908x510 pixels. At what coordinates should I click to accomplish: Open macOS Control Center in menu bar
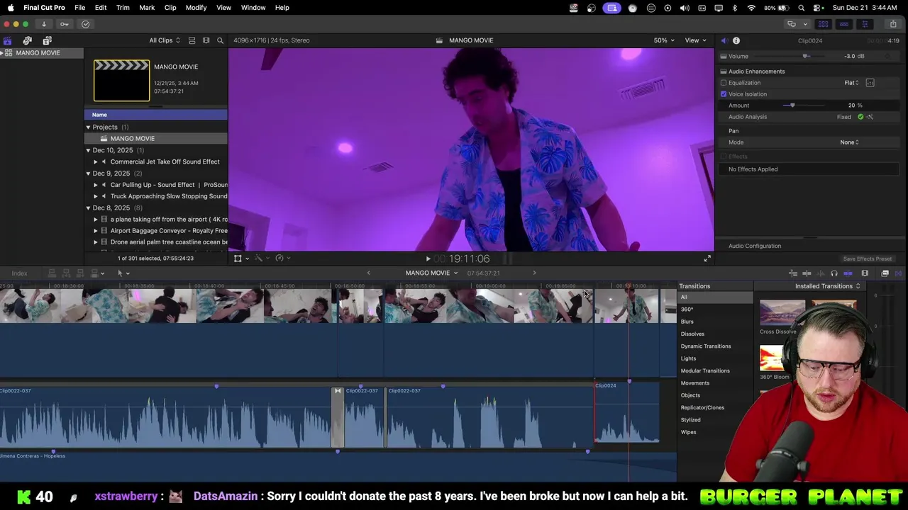click(817, 8)
